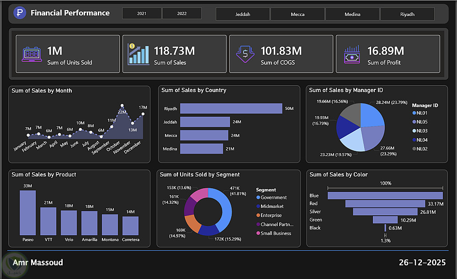Click the NL05 legend swatch
Viewport: 457px width, 279px height.
414,122
